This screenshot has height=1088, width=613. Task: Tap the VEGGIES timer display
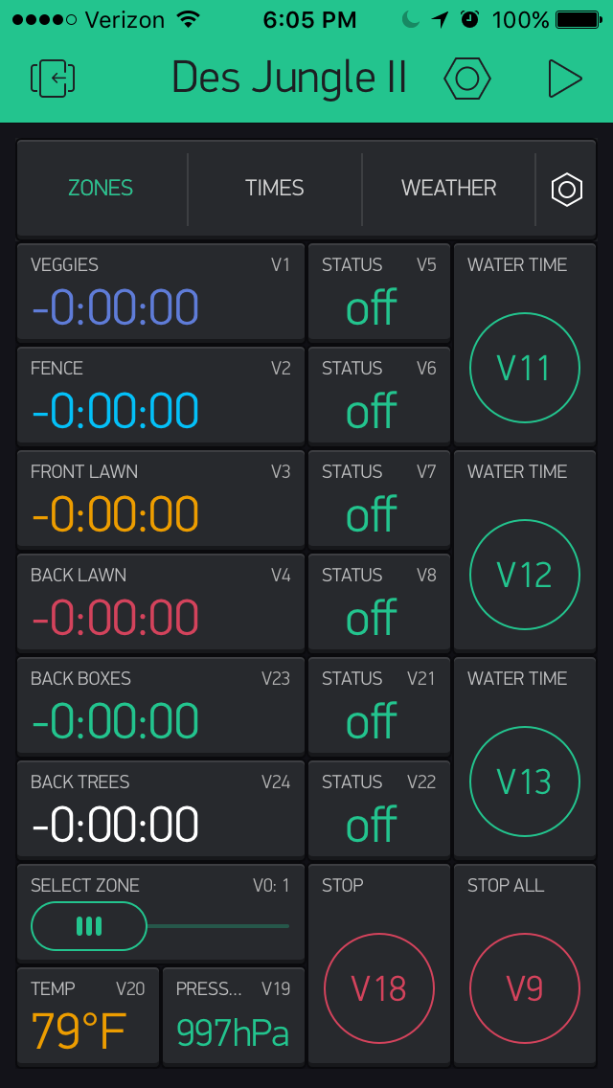161,293
